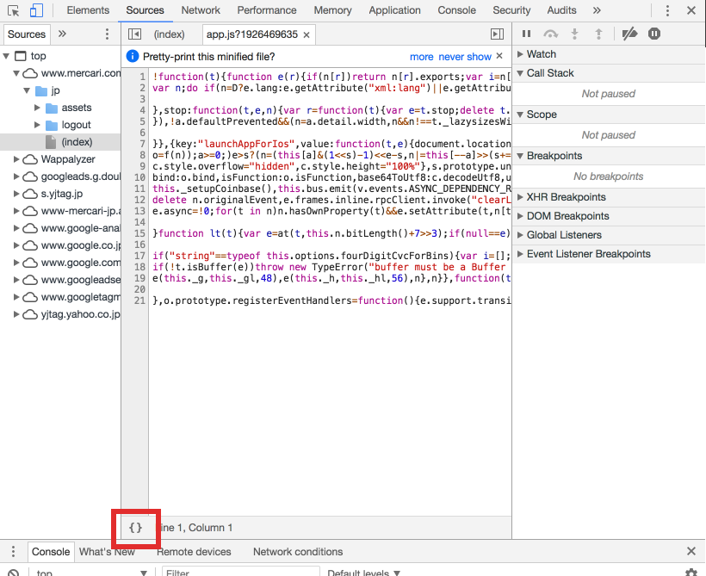Viewport: 706px width, 576px height.
Task: Open the Network conditions drawer tab
Action: [x=298, y=552]
